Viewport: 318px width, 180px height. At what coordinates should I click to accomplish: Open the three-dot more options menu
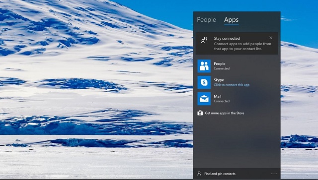click(274, 174)
